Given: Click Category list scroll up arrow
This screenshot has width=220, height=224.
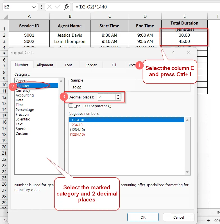Looking at the screenshot, I should pyautogui.click(x=61, y=81).
